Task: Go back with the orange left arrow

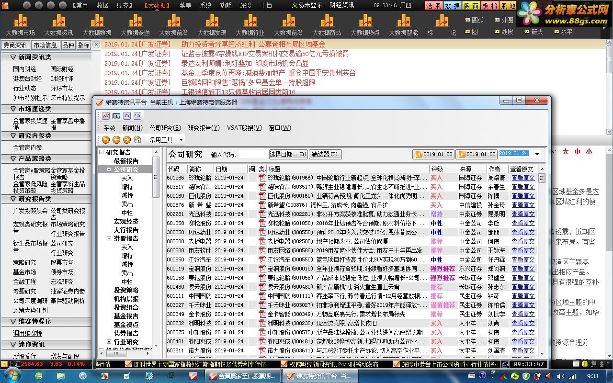Action: click(x=116, y=140)
